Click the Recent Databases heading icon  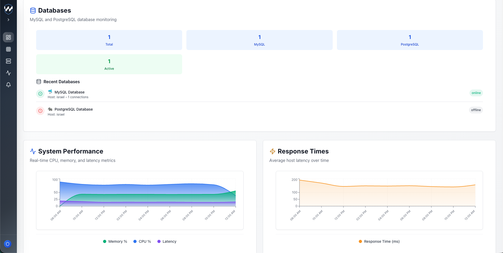[x=39, y=82]
